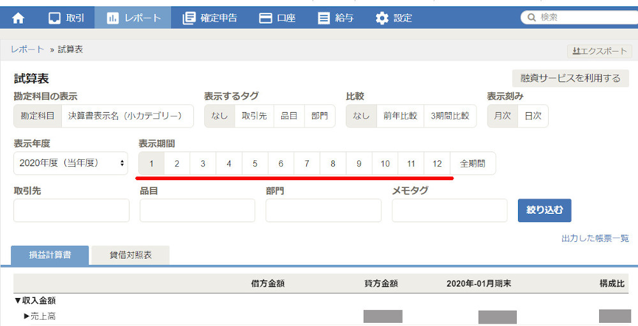Click the 品目 filter input

point(197,210)
